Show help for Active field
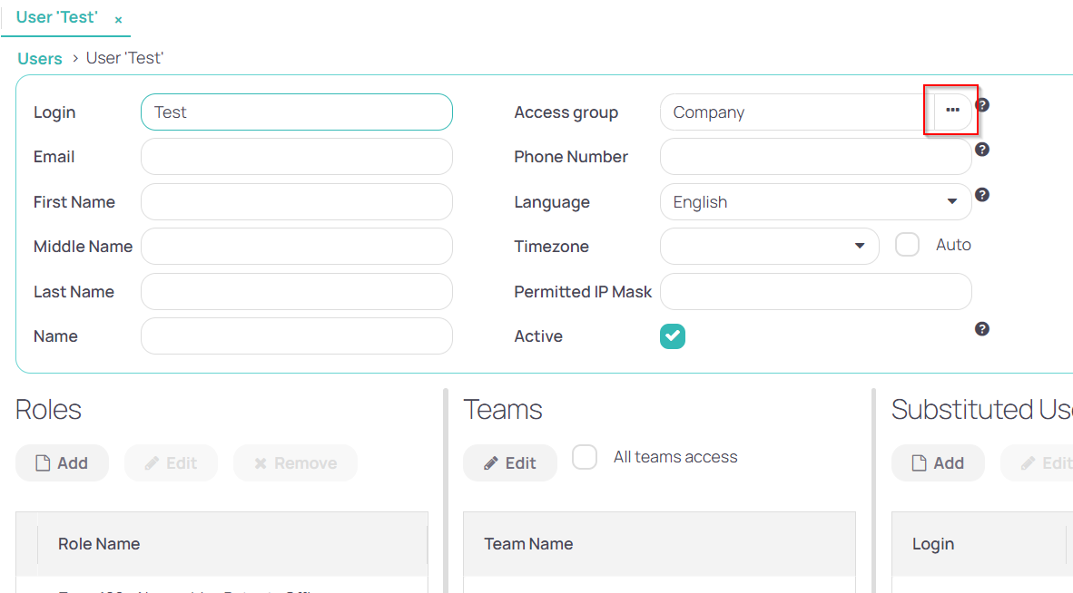This screenshot has height=593, width=1073. tap(982, 328)
